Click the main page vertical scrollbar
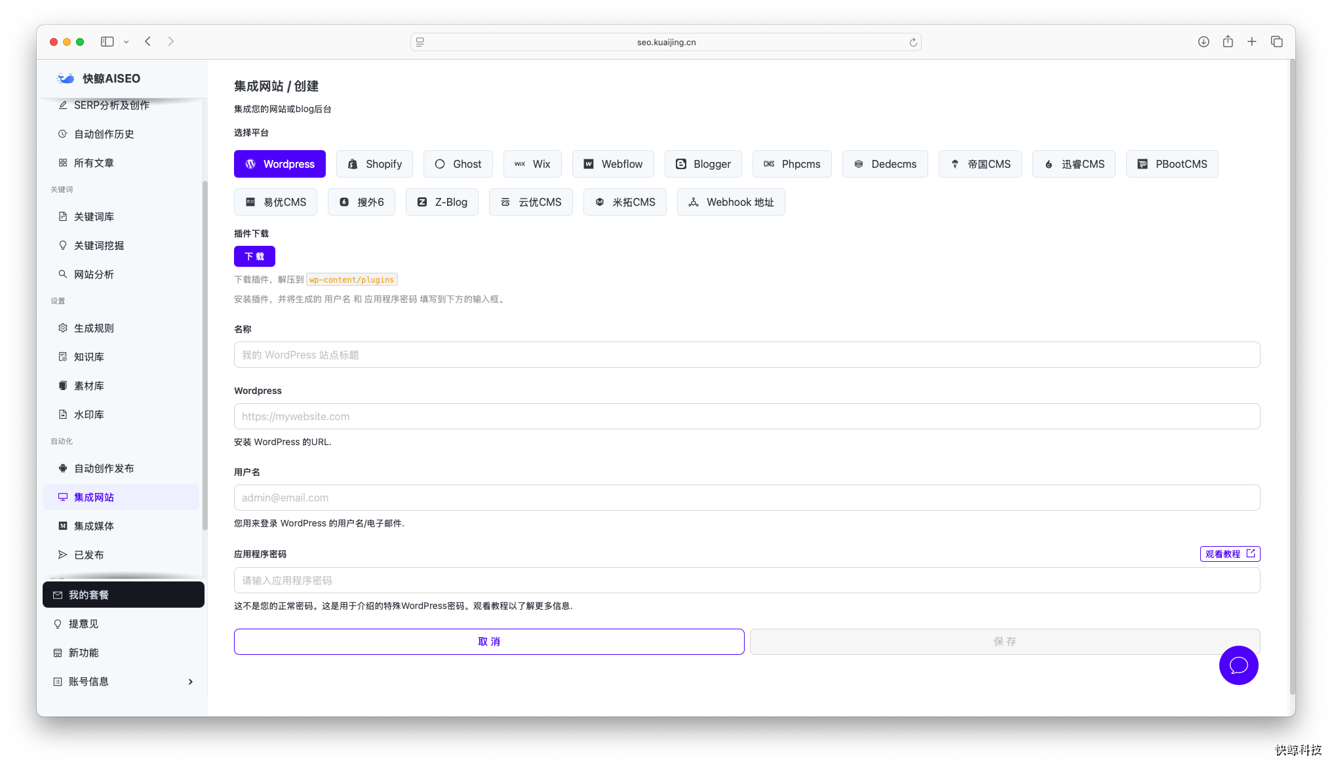Image resolution: width=1332 pixels, height=765 pixels. coord(1291,377)
